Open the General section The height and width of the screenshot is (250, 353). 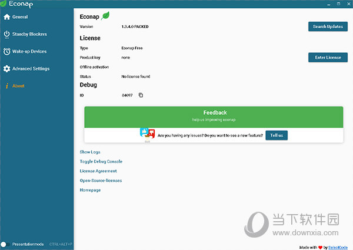click(20, 17)
